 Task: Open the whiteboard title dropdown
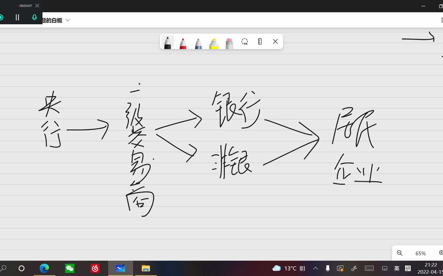pyautogui.click(x=68, y=20)
